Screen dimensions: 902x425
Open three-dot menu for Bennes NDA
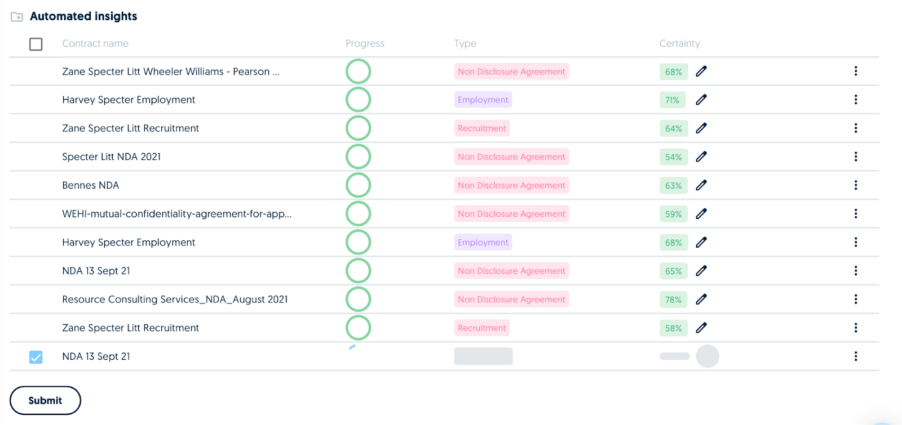855,185
